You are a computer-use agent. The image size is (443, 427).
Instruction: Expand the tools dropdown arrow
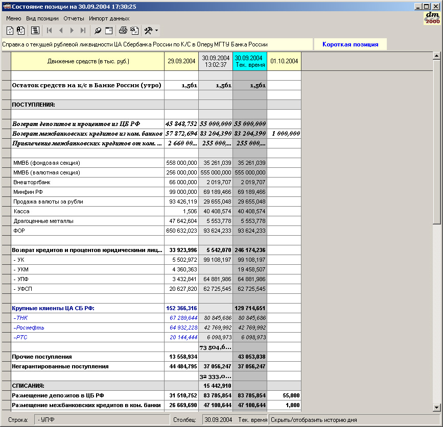[156, 31]
